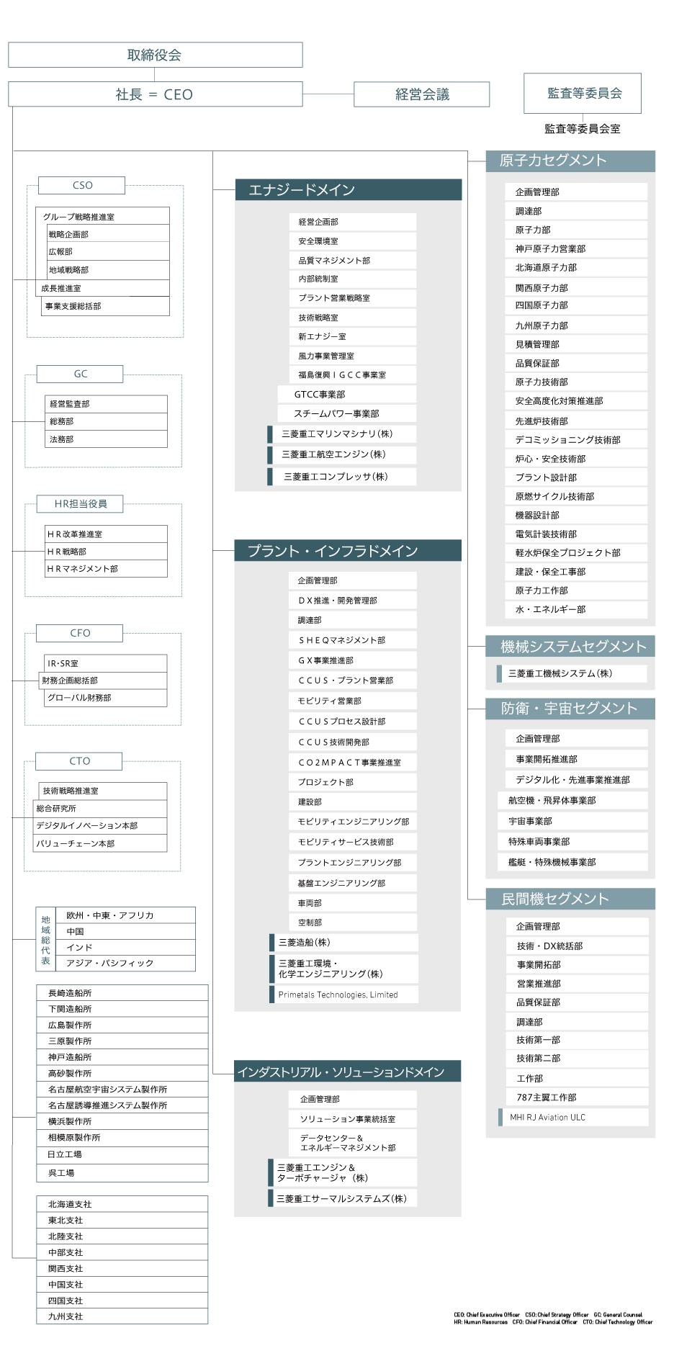This screenshot has height=1356, width=674.
Task: Click デコミッショニング技術部 entry
Action: [576, 439]
